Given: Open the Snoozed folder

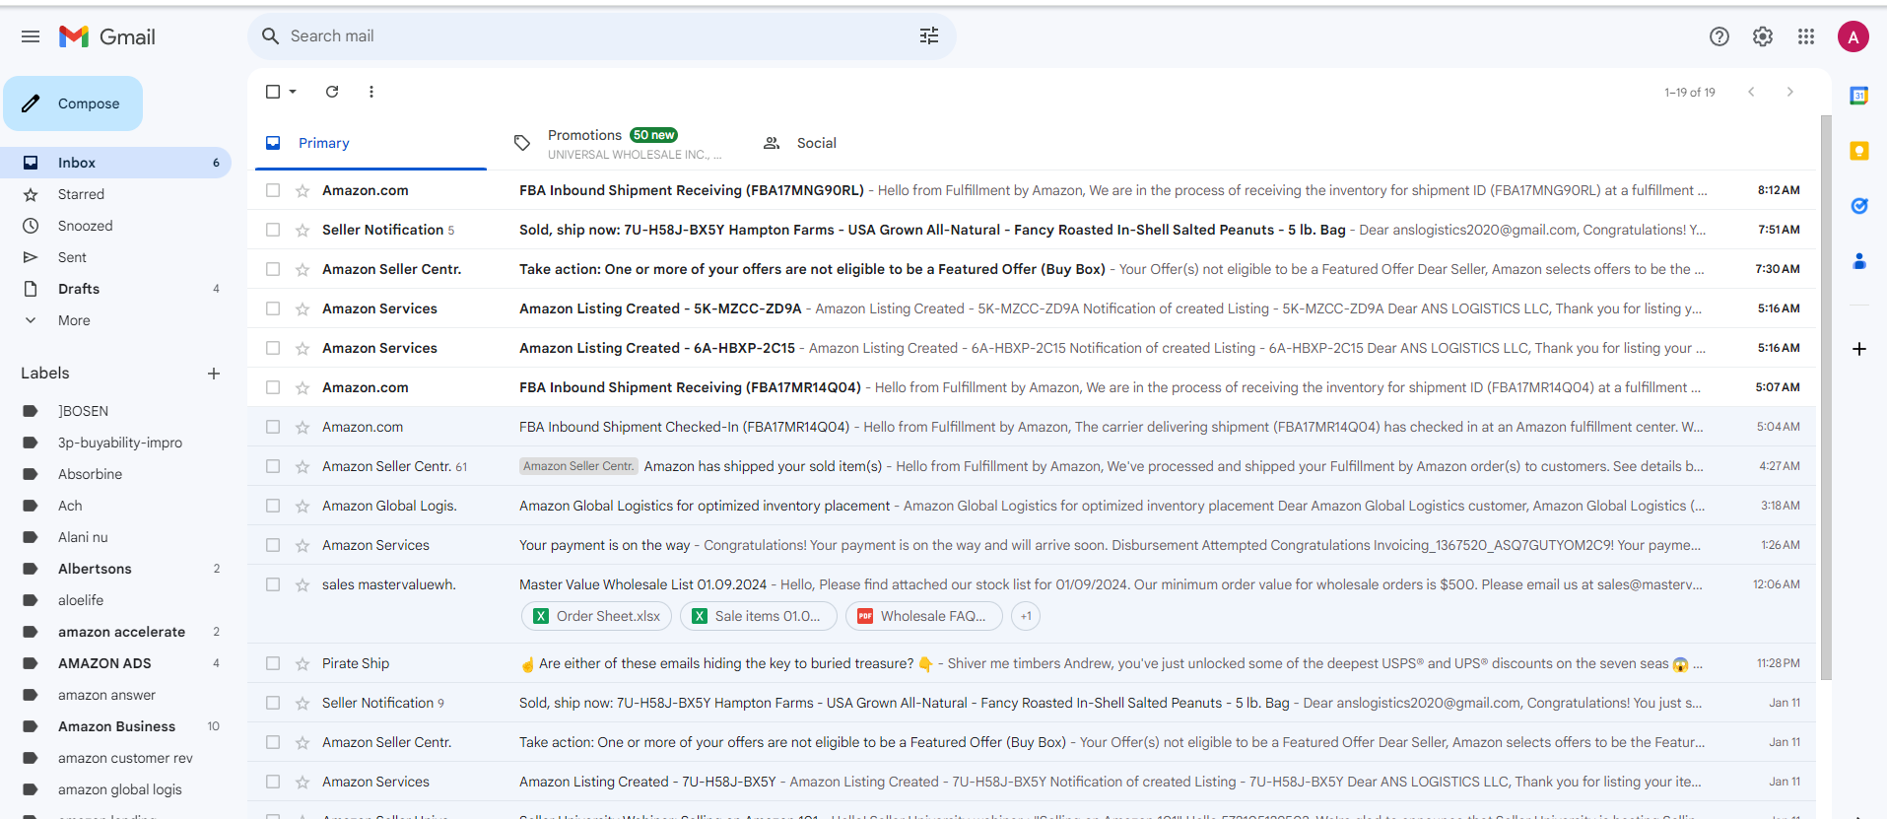Looking at the screenshot, I should (115, 226).
